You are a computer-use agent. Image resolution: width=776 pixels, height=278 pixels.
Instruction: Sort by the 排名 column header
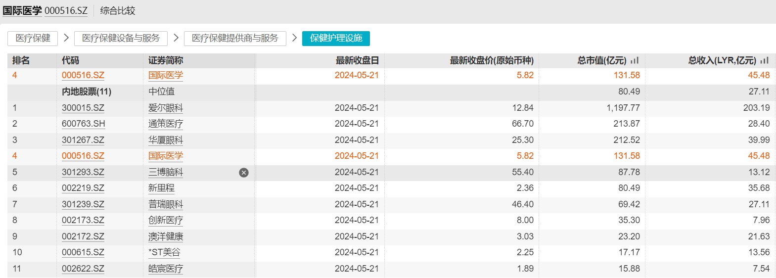point(21,60)
